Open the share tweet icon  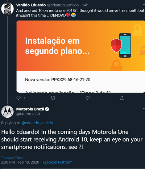click(x=122, y=98)
